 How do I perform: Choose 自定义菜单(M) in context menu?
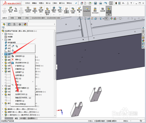click(x=20, y=104)
